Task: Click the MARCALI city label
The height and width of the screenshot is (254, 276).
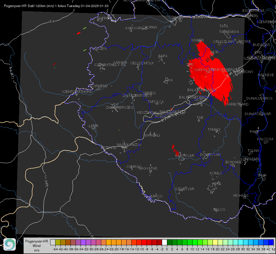Action: 152,135
